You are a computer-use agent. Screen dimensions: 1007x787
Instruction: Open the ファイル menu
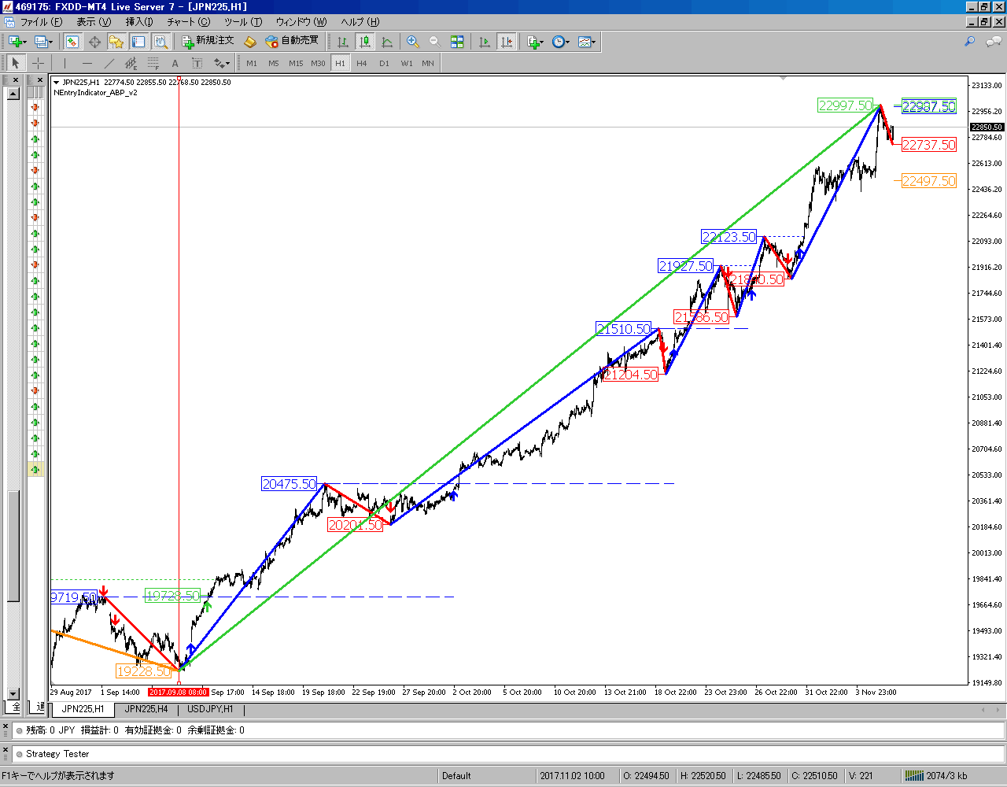point(41,22)
